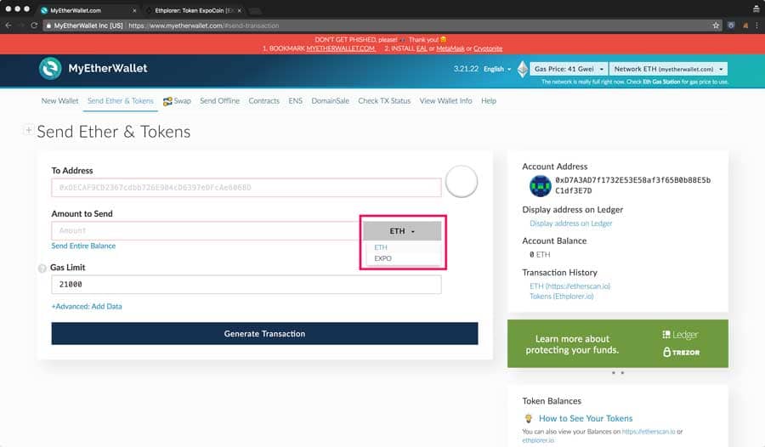Click the Learn more about protecting funds banner
The height and width of the screenshot is (447, 765).
click(x=618, y=343)
